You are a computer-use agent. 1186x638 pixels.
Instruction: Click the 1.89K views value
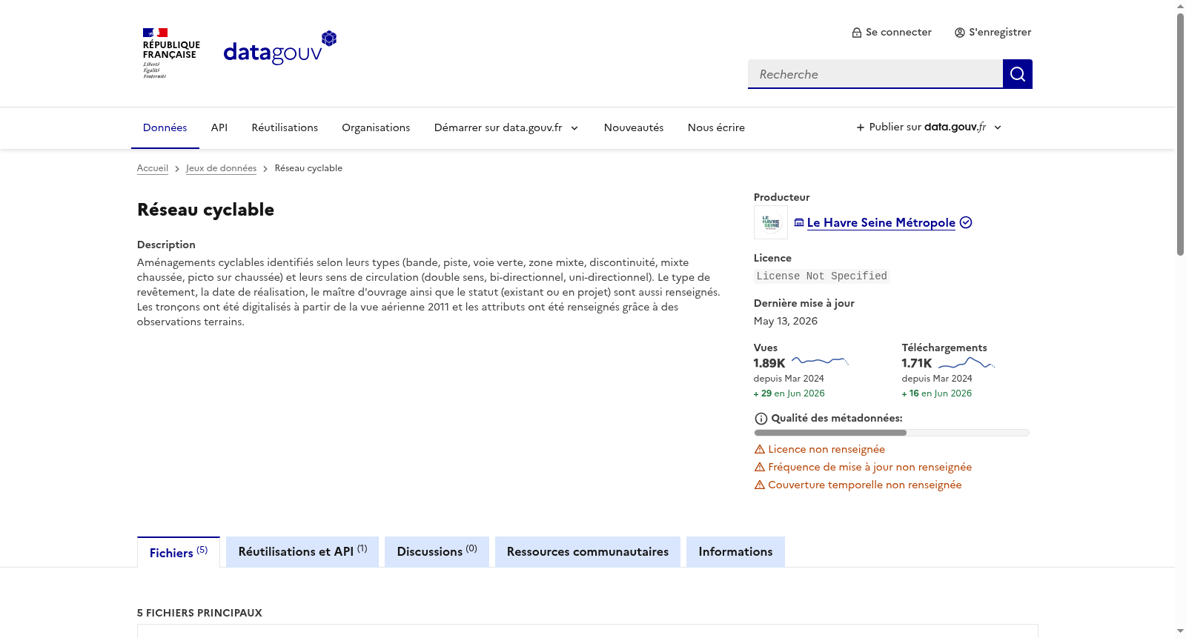pyautogui.click(x=769, y=363)
